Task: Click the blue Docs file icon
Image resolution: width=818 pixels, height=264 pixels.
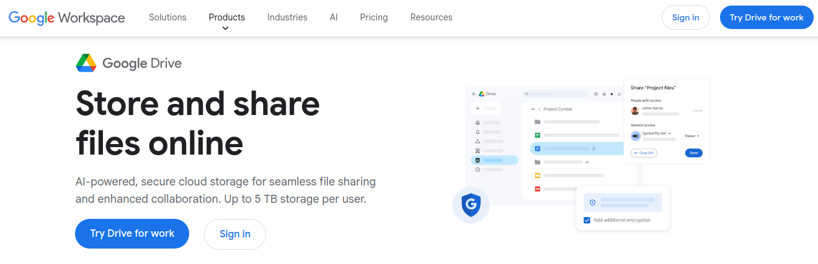Action: 538,148
